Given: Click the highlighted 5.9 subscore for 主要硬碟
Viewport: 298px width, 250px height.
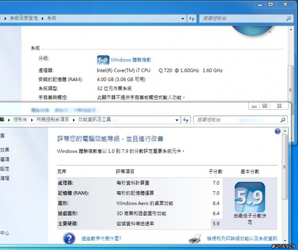Looking at the screenshot, I should point(217,223).
